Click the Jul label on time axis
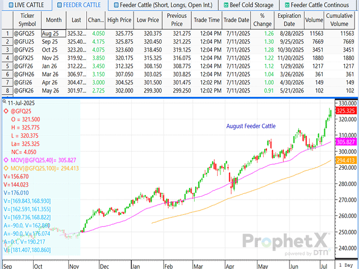Screen dimensions: 359x269 coord(324,266)
